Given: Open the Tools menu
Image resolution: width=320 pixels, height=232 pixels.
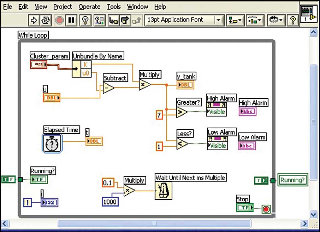Looking at the screenshot, I should tap(114, 6).
